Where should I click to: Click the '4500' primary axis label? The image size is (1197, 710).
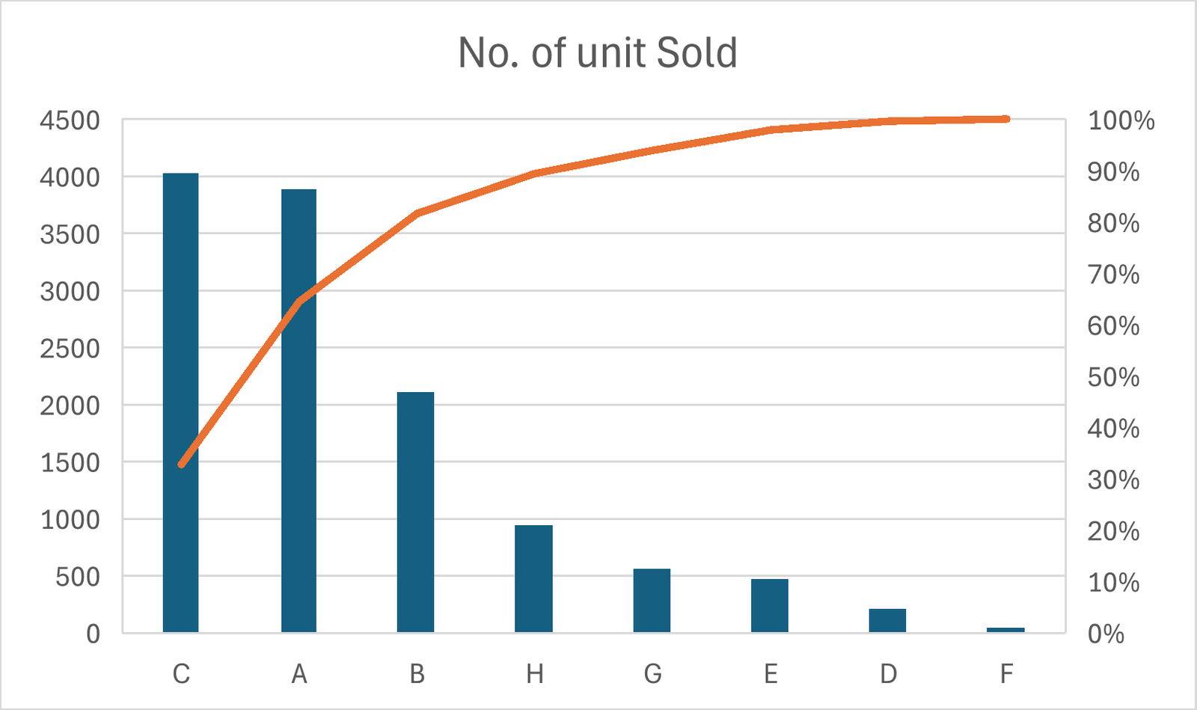pyautogui.click(x=70, y=120)
